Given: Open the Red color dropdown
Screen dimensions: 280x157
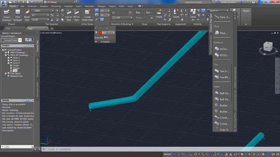Looking at the screenshot, I should 107,33.
